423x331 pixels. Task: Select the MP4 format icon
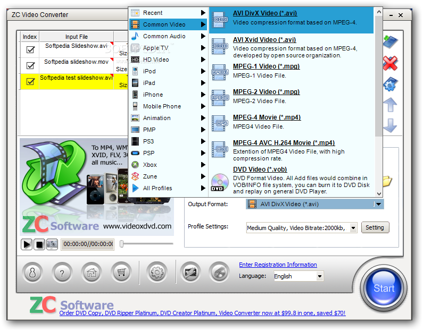tap(220, 123)
